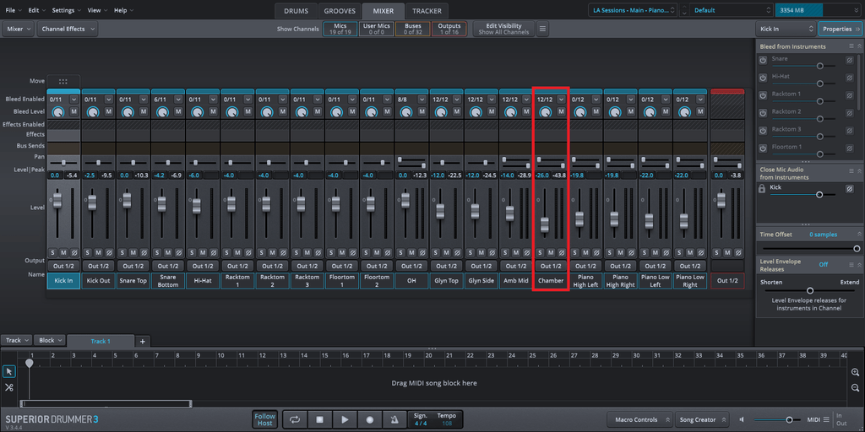Expand the Song Creator panel
This screenshot has height=432, width=865.
702,420
